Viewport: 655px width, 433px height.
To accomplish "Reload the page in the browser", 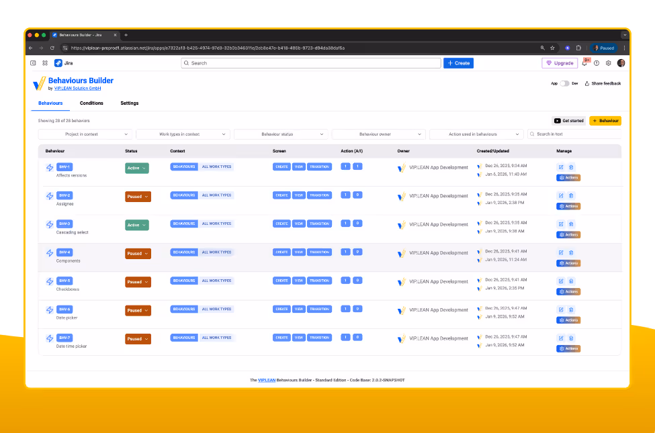I will (x=52, y=48).
